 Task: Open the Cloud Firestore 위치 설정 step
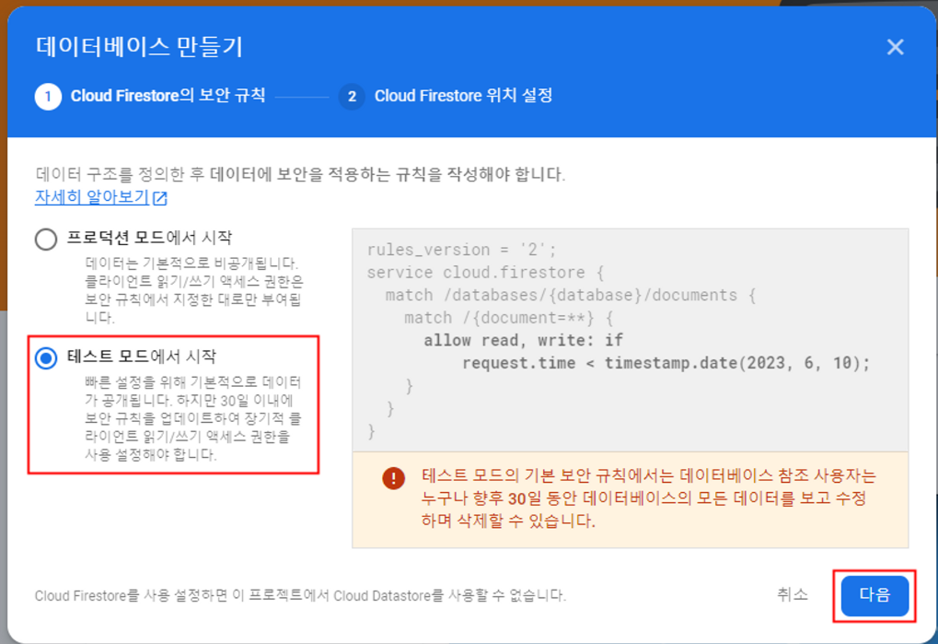pyautogui.click(x=463, y=96)
